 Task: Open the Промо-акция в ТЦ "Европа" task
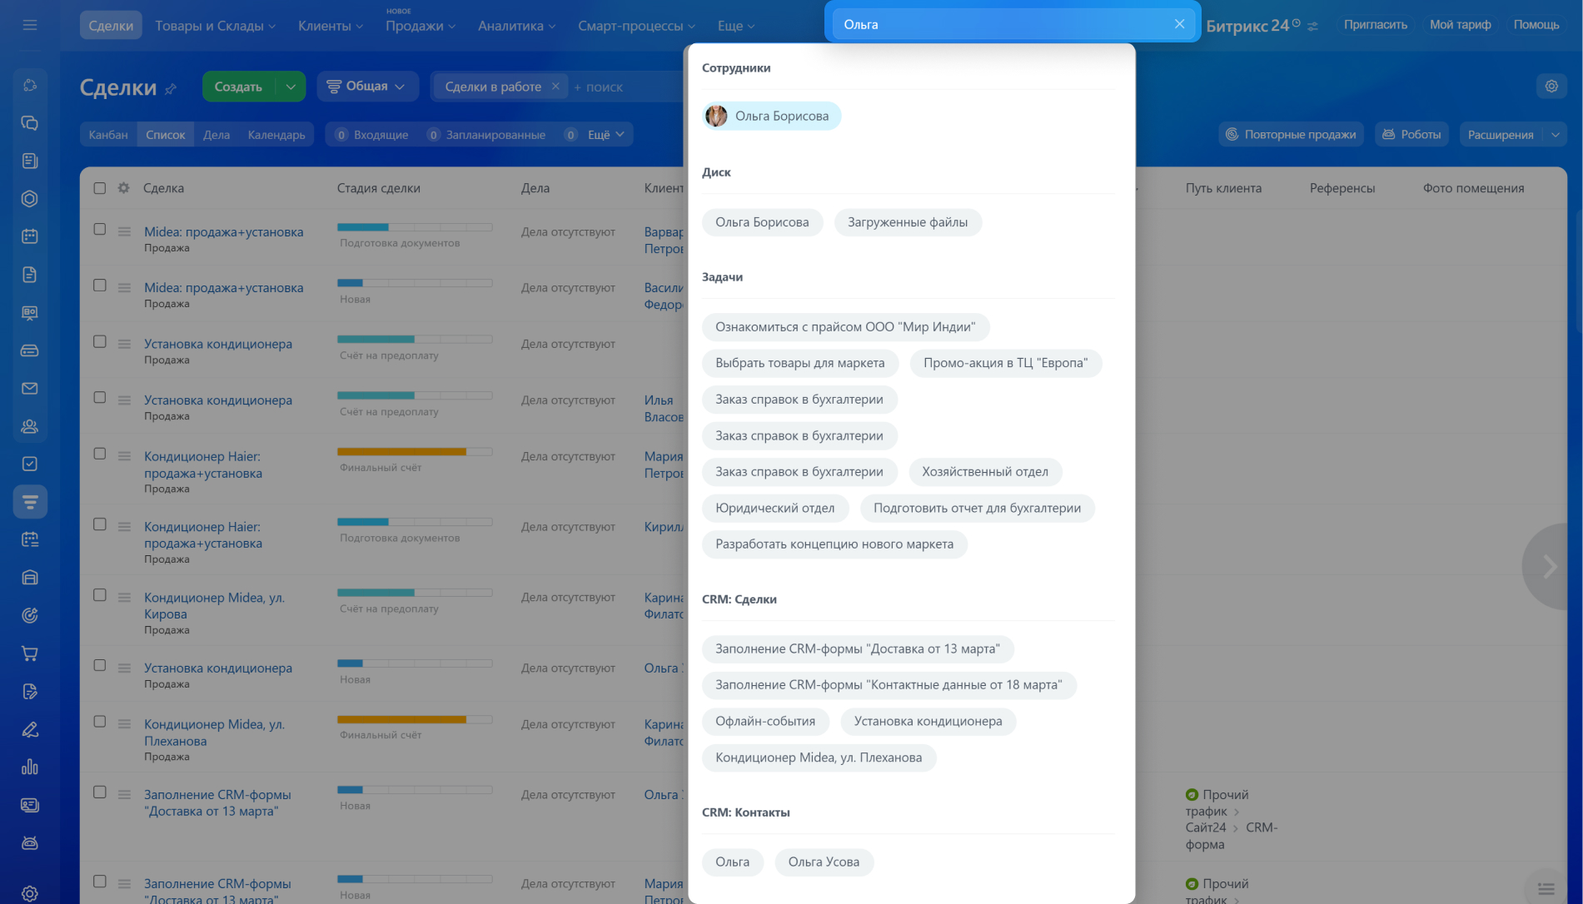(1005, 363)
